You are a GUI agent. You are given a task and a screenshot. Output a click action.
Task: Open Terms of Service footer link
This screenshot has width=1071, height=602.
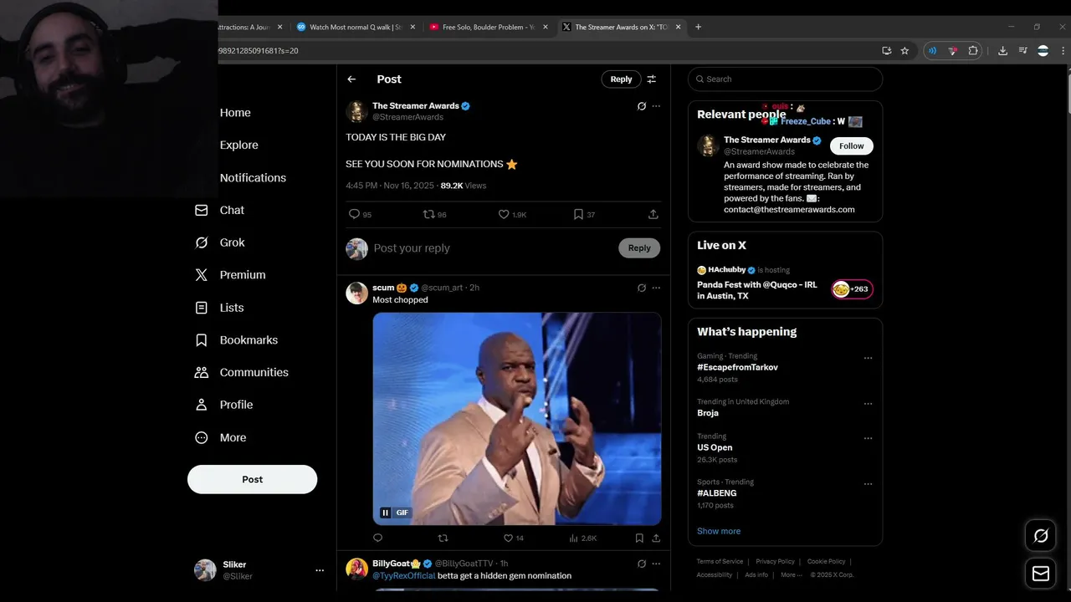[x=720, y=561]
